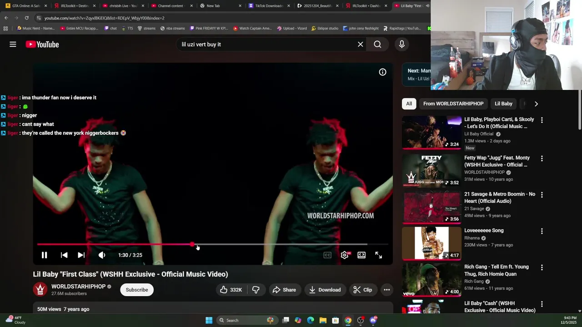
Task: Open options for Rich Gang 'Tell Em'
Action: 542,267
